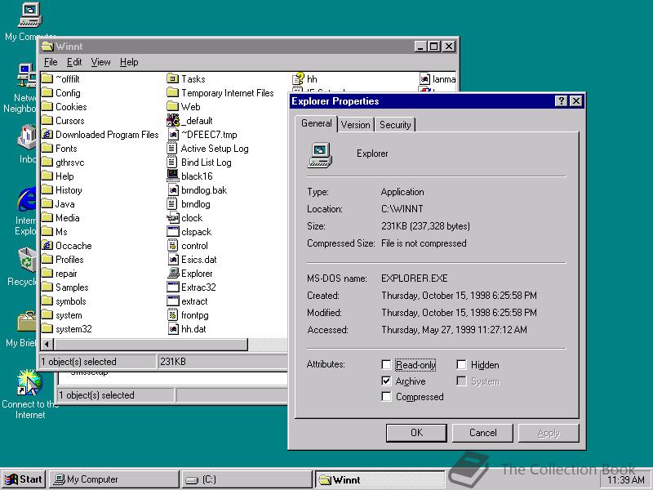Select the Config folder icon
This screenshot has width=653, height=490.
coord(47,93)
